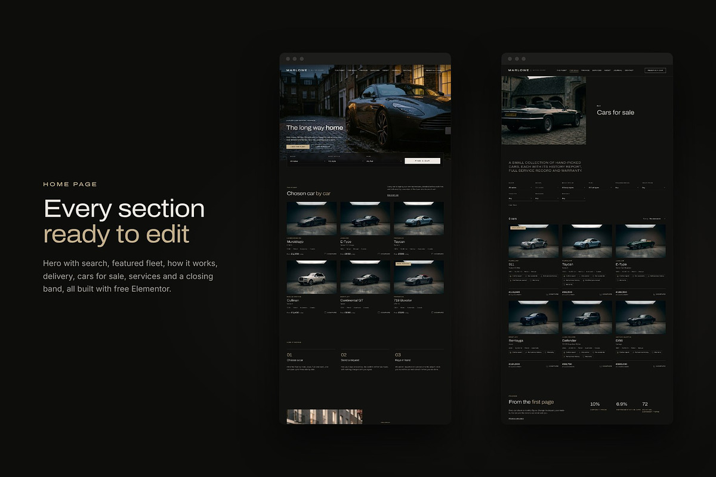Click the outlined hero button beside View the Fleet
Screen dimensions: 716x477
coord(323,147)
